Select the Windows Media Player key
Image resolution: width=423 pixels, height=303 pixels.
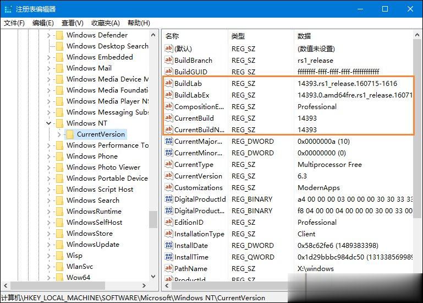tap(108, 101)
